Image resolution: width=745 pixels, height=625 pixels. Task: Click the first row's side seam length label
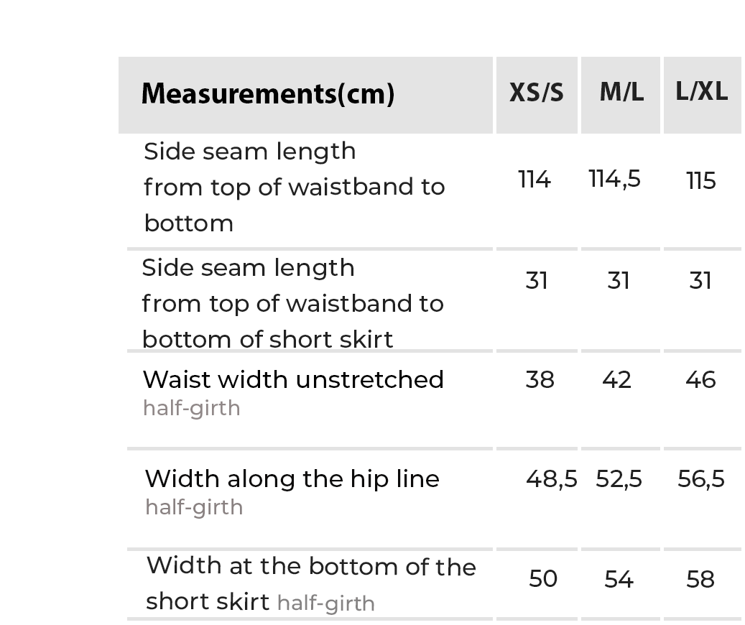294,187
